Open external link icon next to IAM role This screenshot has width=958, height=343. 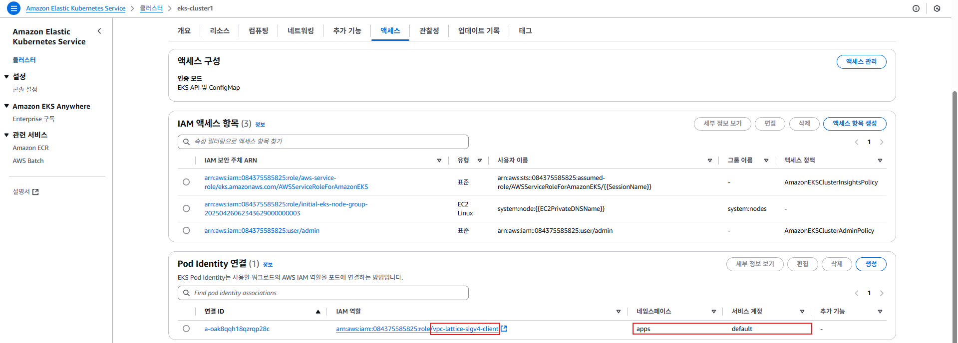click(x=504, y=329)
